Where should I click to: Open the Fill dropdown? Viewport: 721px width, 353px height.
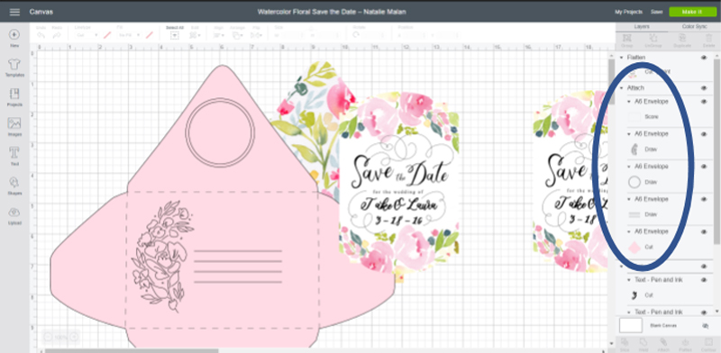(x=128, y=35)
